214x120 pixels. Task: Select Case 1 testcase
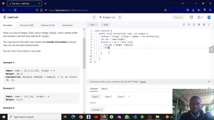click(x=95, y=97)
